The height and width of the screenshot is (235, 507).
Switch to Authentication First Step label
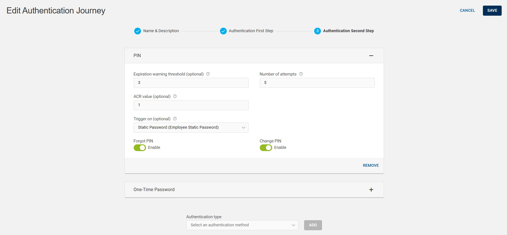point(251,31)
